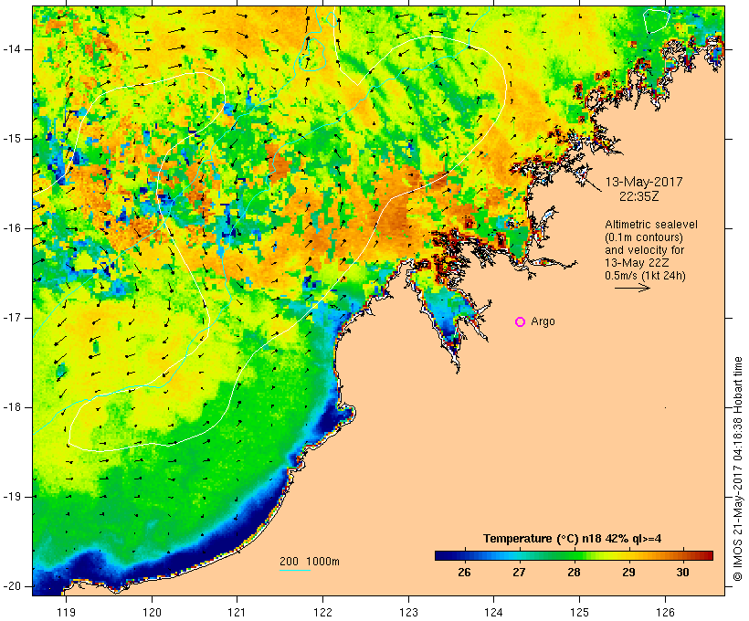Viewport: 749px width, 621px height.
Task: Click the 200 1000m bathymetry legend text
Action: point(310,562)
